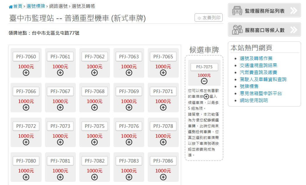Add PFJ-7086 to candidate plates

coord(163,177)
